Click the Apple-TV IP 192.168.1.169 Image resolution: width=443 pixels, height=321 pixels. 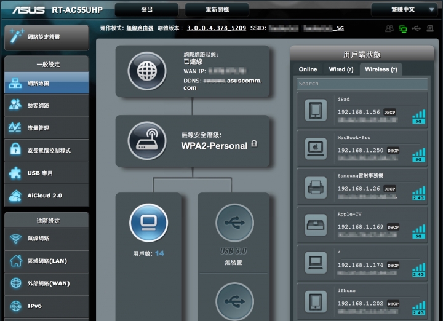361,227
